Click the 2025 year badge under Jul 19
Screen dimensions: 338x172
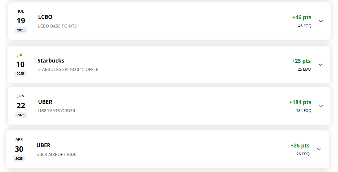[x=21, y=30]
